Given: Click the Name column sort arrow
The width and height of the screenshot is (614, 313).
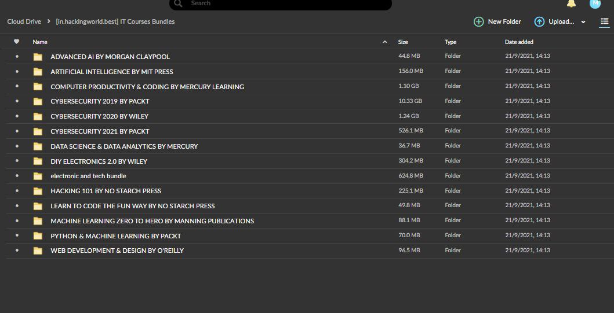Looking at the screenshot, I should tap(384, 42).
